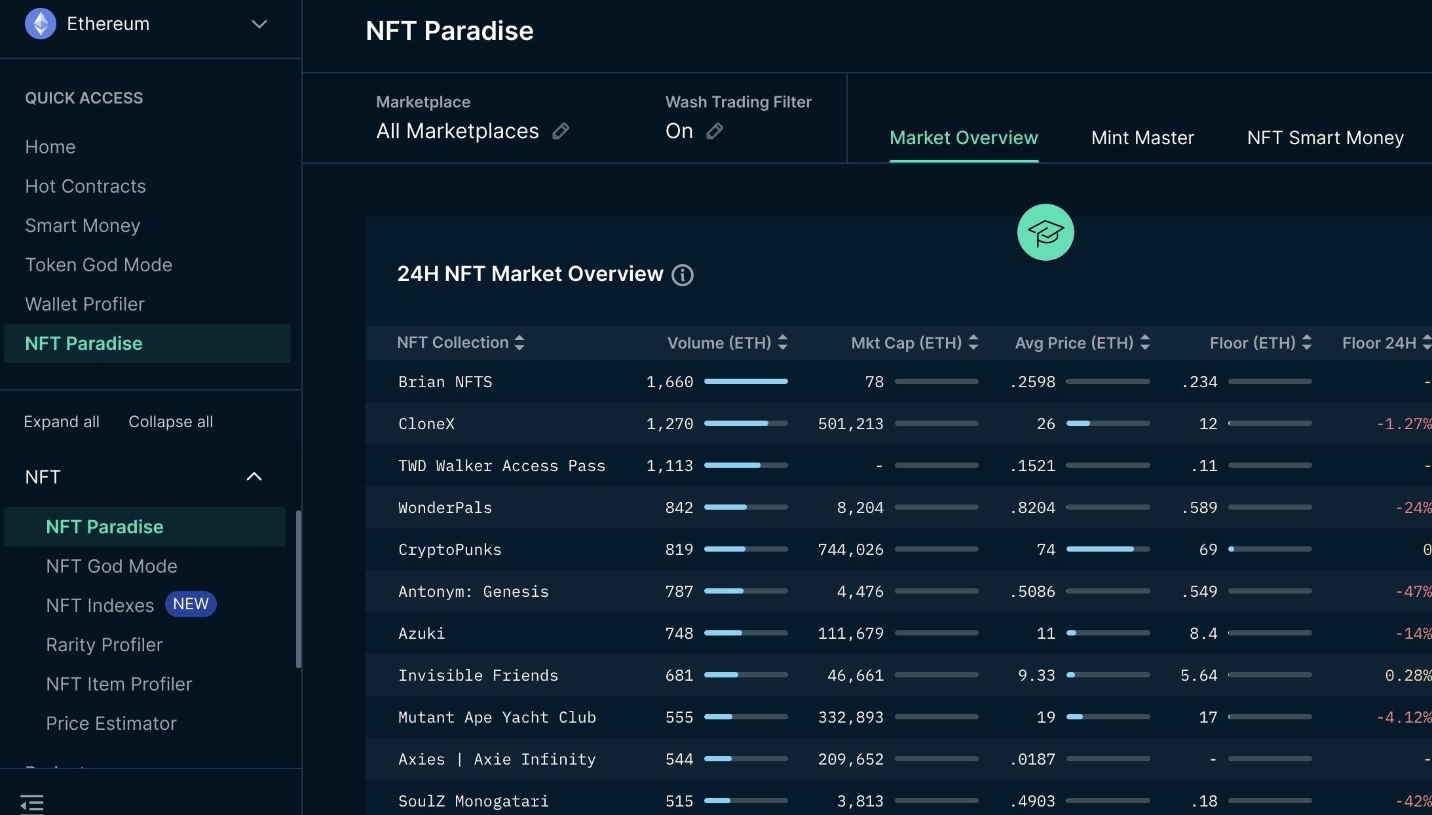Image resolution: width=1432 pixels, height=815 pixels.
Task: Click Expand all in the sidebar
Action: (62, 422)
